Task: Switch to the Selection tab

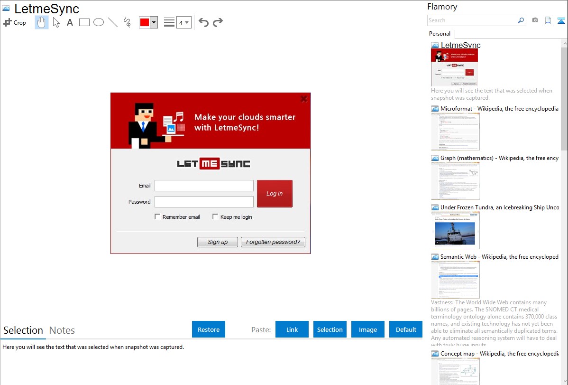Action: (x=23, y=330)
